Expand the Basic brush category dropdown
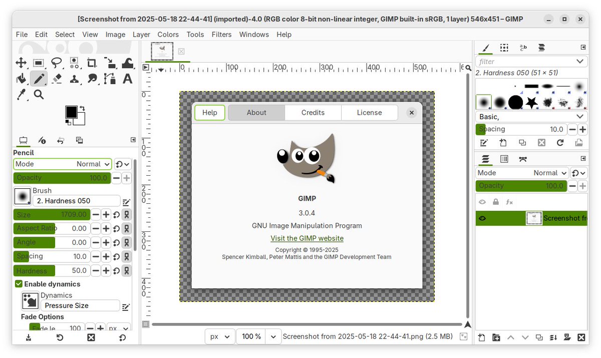This screenshot has width=601, height=358. coord(530,116)
